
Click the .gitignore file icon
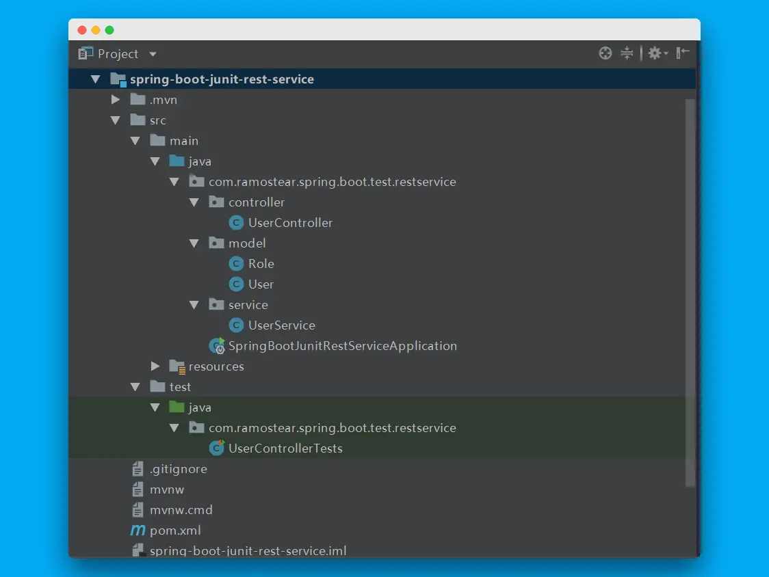click(x=138, y=469)
